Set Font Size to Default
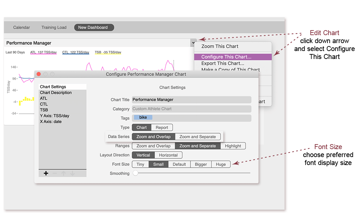The width and height of the screenshot is (360, 224). coord(179,164)
